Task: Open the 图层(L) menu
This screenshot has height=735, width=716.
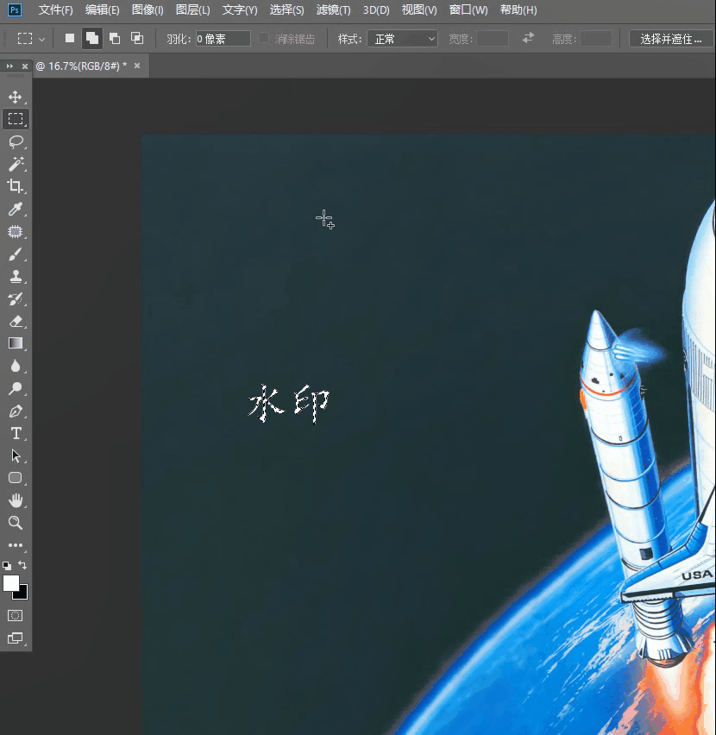Action: coord(192,9)
